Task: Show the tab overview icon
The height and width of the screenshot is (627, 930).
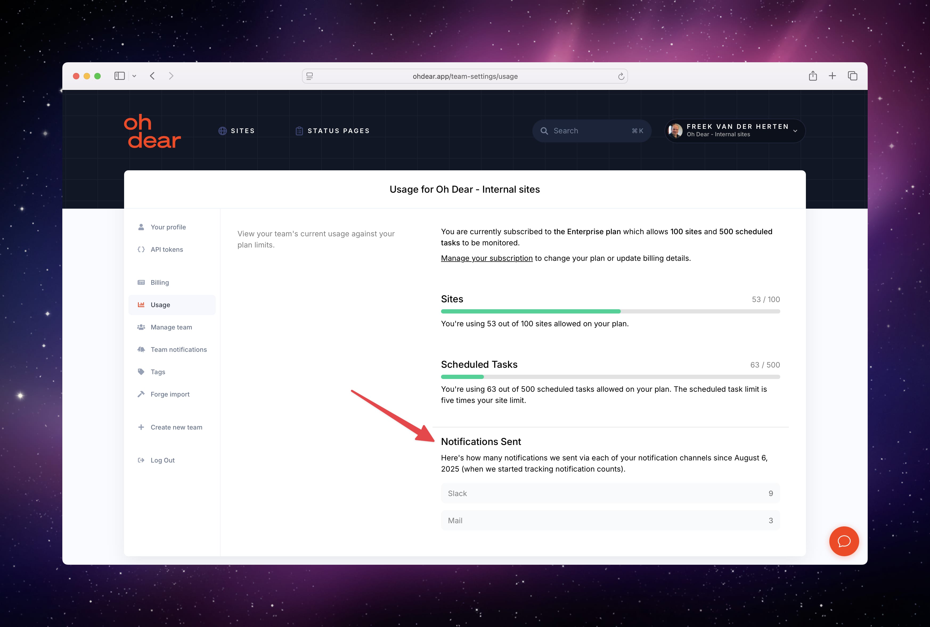Action: (x=852, y=76)
